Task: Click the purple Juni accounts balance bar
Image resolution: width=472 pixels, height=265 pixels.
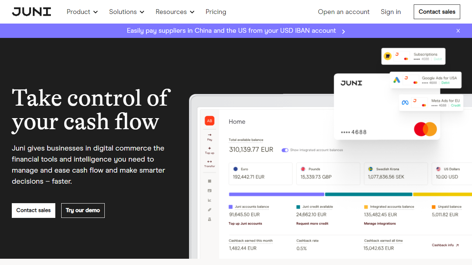Action: [x=276, y=194]
